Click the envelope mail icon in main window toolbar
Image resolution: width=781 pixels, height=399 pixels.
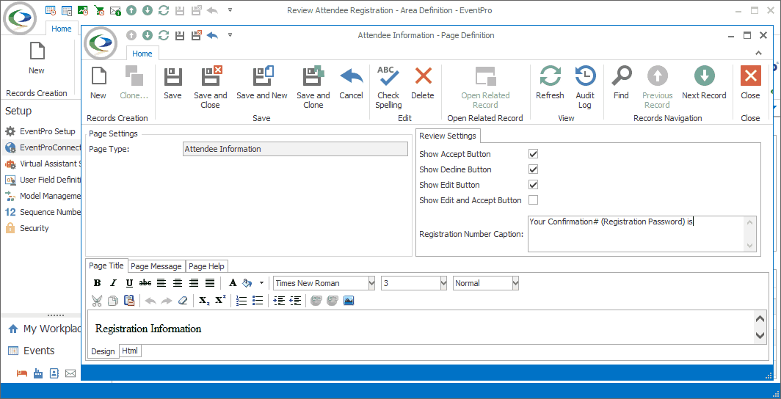click(115, 10)
